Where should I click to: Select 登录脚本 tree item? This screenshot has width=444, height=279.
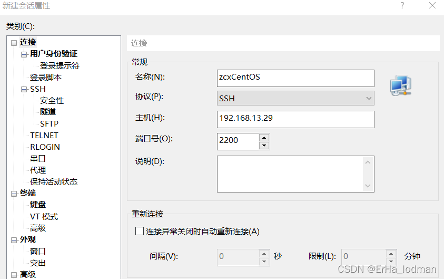tap(46, 78)
